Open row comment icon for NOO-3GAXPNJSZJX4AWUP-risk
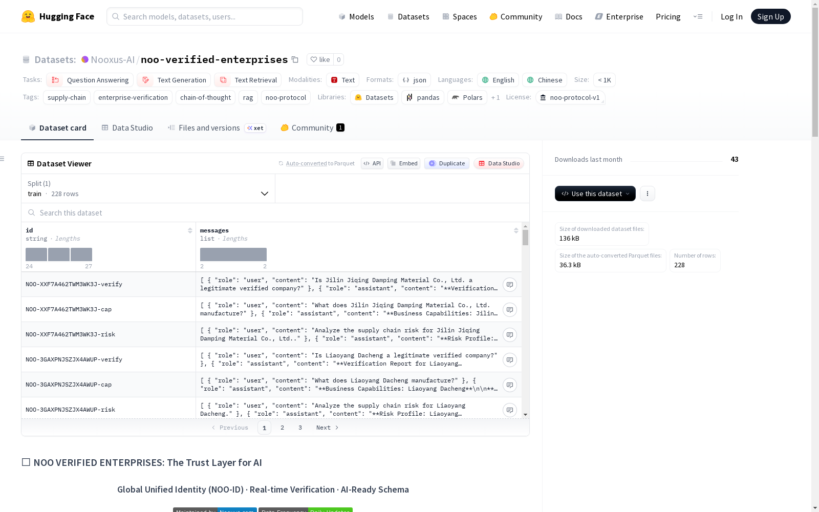Viewport: 819px width, 512px height. tap(510, 410)
